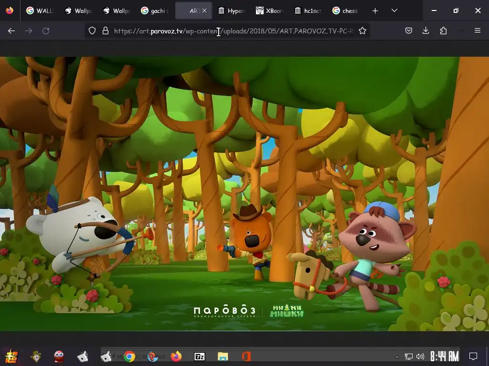Open the Firefox application hamburger menu
Image resolution: width=489 pixels, height=366 pixels.
coord(478,31)
